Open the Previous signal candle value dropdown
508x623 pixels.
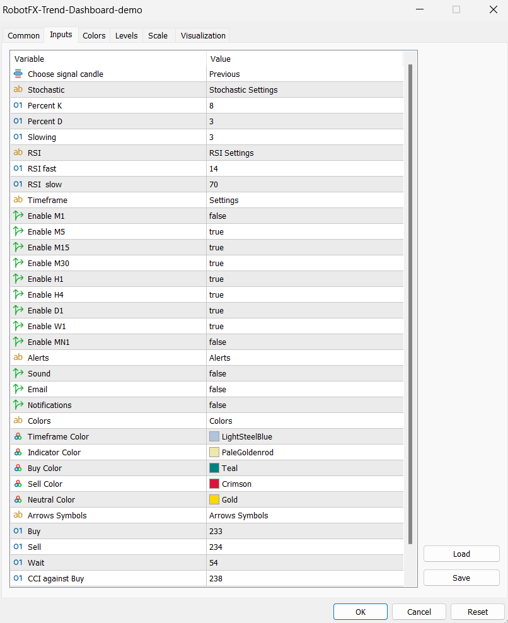point(304,74)
